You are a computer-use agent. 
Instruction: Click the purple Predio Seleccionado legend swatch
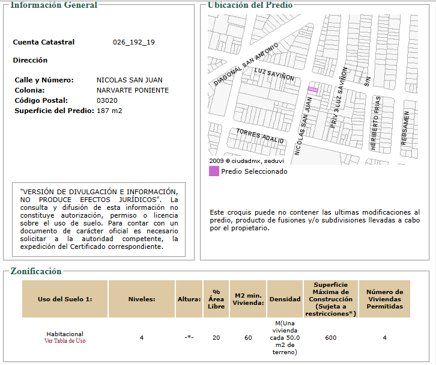coord(214,171)
